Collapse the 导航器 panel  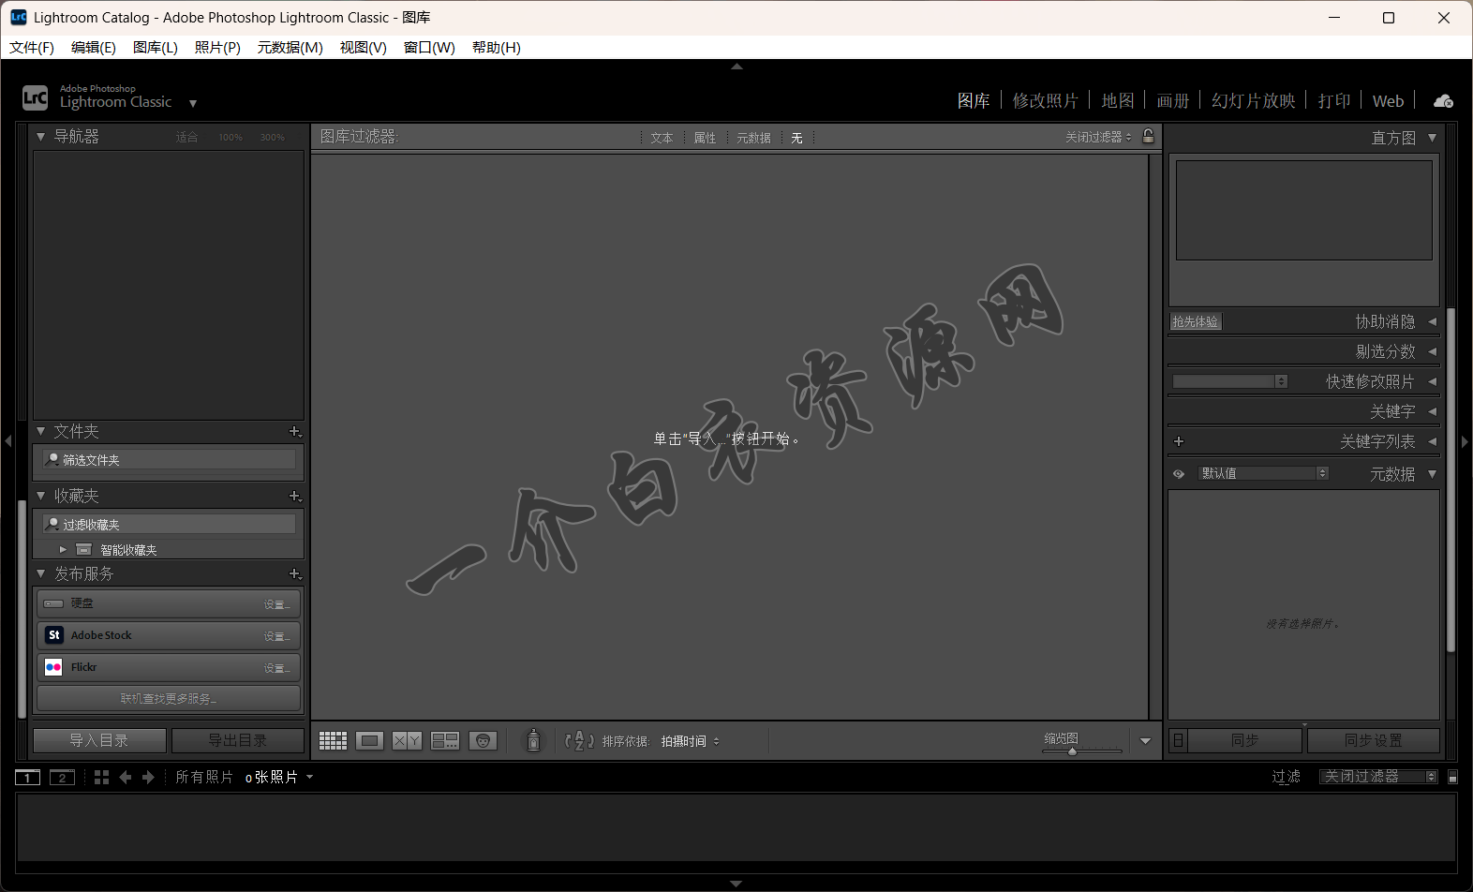41,137
